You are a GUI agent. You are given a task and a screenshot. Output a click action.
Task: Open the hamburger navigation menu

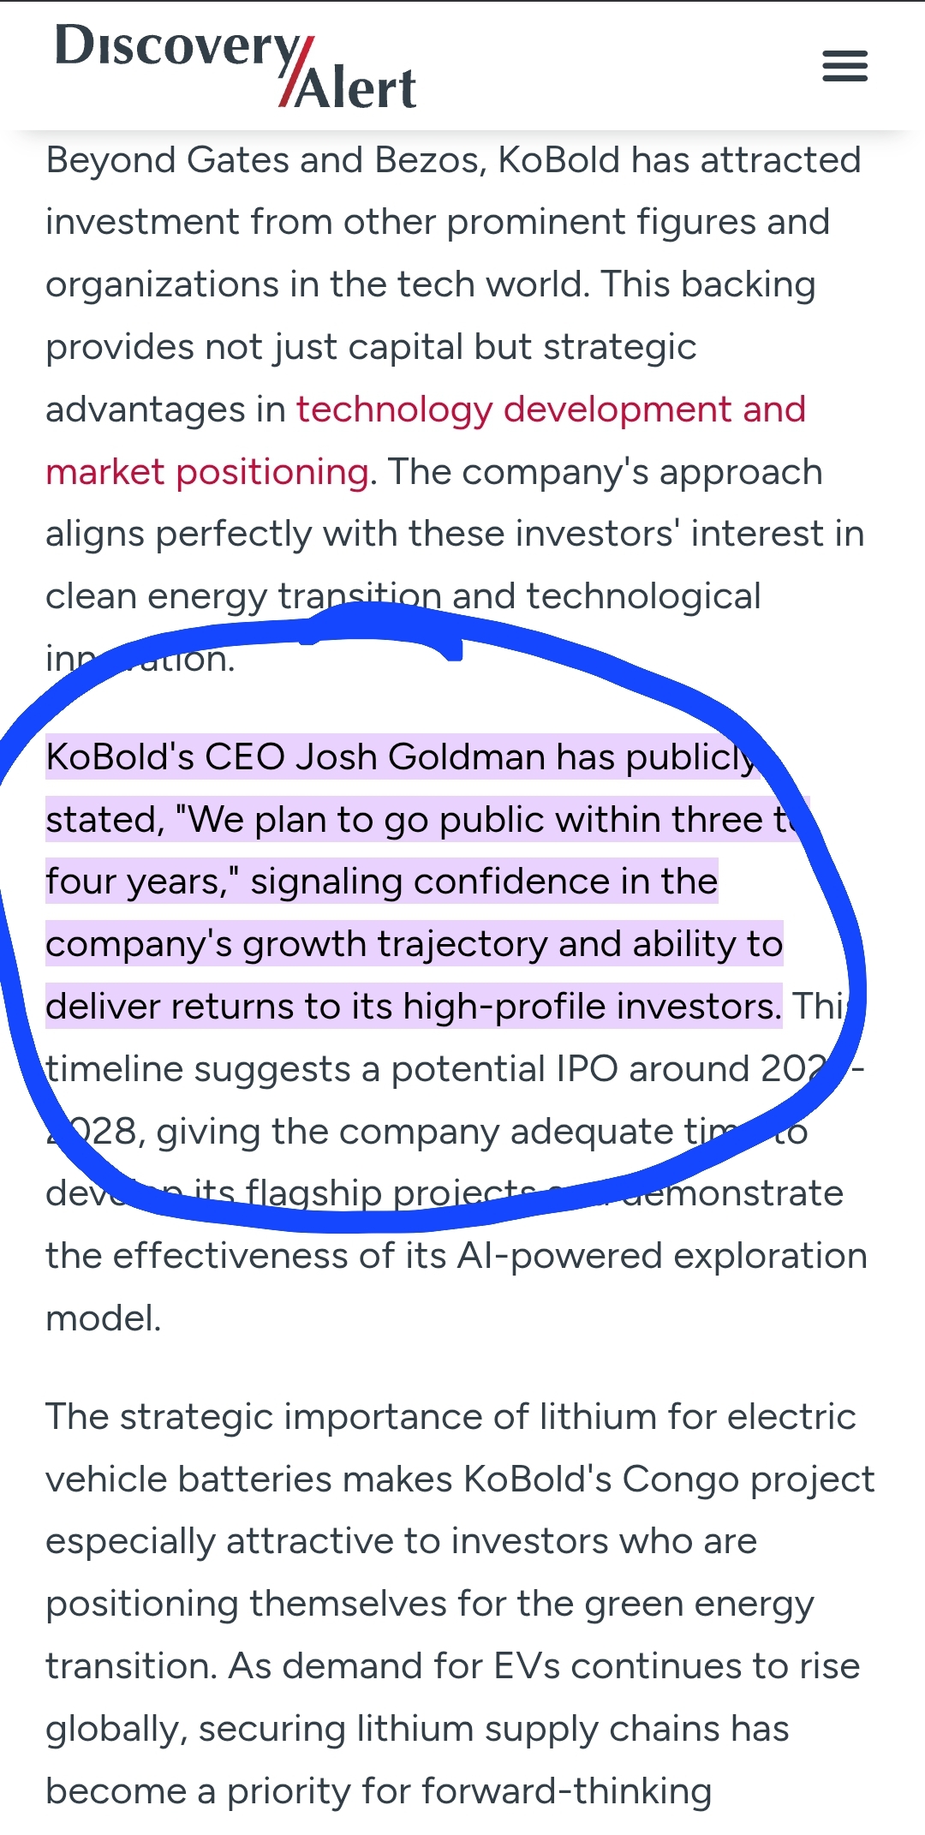pos(844,66)
